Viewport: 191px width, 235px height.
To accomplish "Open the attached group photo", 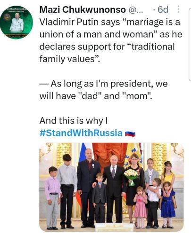I will (x=111, y=187).
